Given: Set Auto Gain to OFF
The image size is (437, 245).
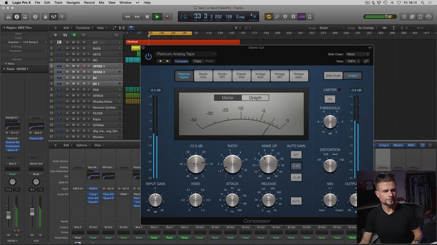Looking at the screenshot, I should (x=296, y=155).
